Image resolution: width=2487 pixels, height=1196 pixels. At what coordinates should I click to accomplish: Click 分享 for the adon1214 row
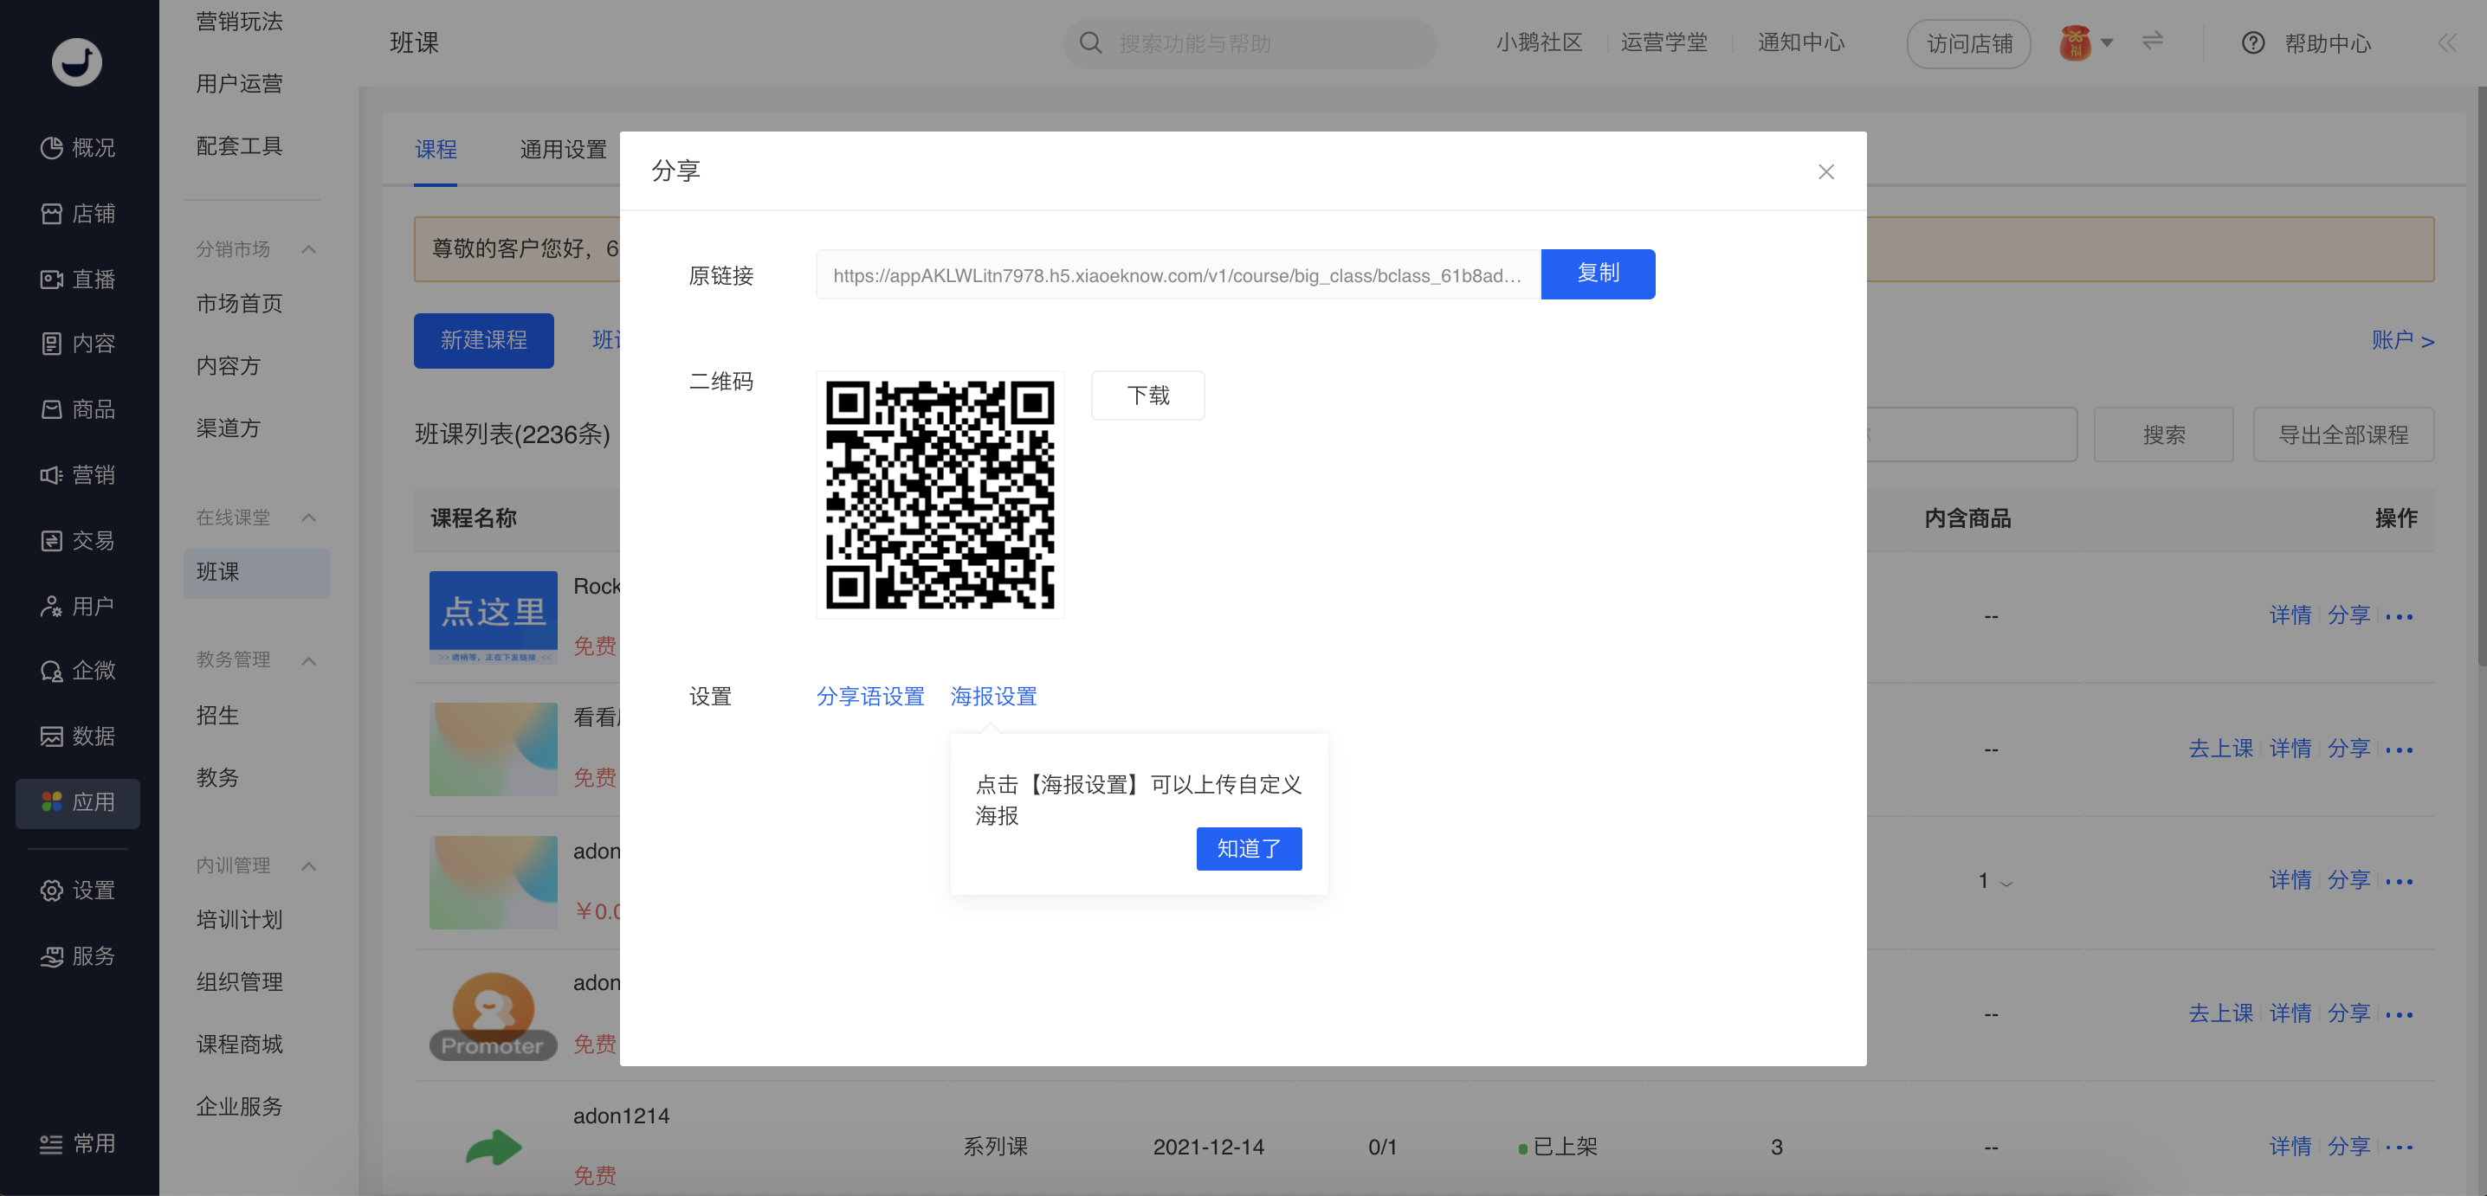click(2348, 1148)
